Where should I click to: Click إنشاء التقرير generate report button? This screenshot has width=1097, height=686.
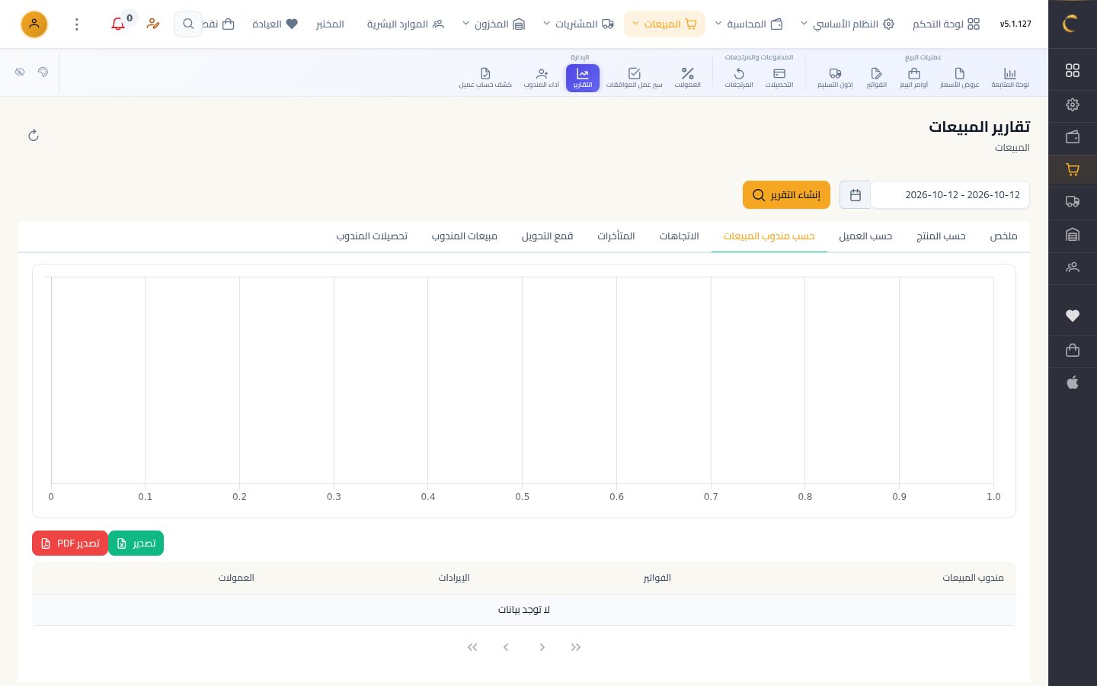coord(787,195)
